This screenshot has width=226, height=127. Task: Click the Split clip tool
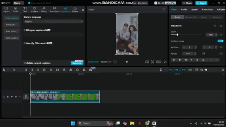coord(26,70)
